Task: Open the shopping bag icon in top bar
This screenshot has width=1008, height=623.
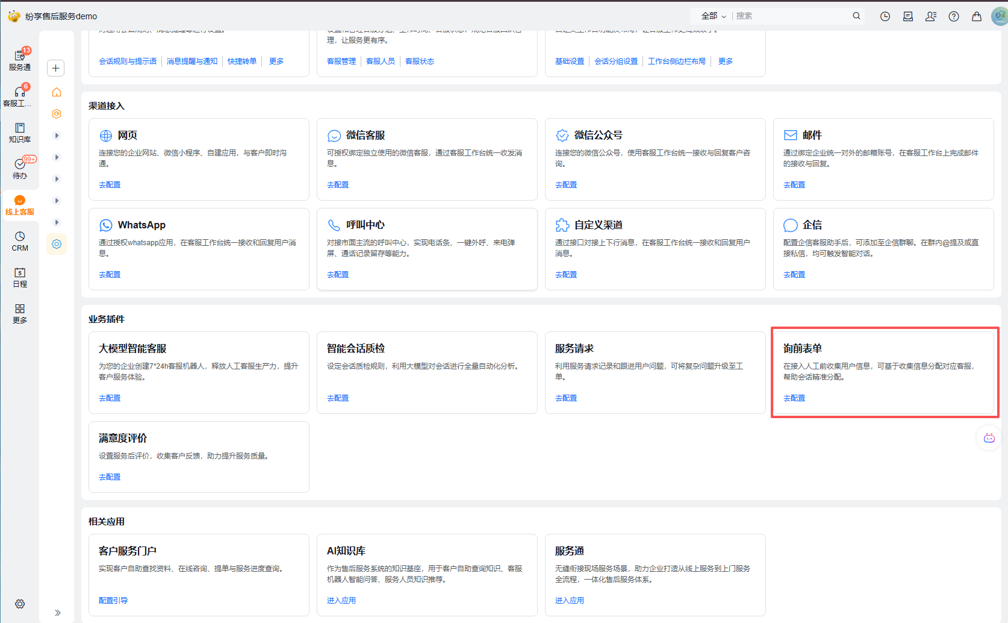Action: 977,16
